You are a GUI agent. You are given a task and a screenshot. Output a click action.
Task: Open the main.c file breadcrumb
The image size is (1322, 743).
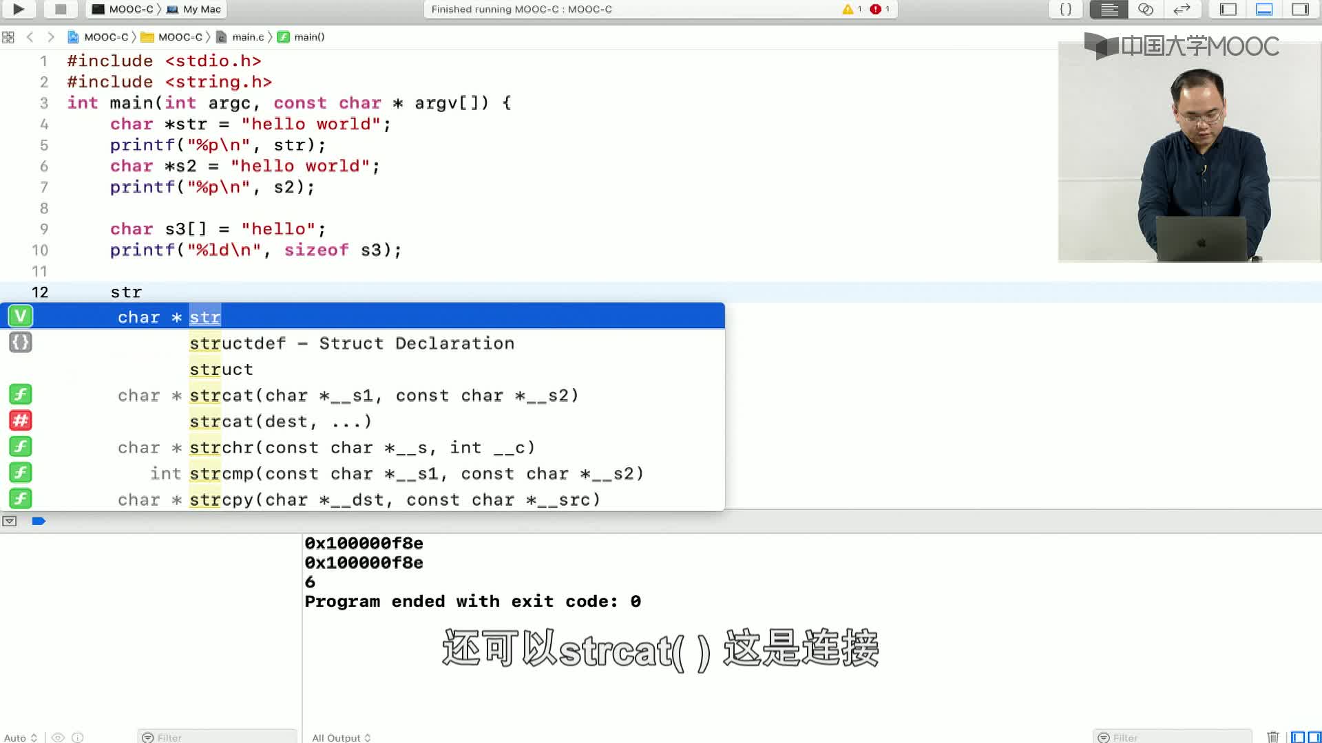[240, 37]
